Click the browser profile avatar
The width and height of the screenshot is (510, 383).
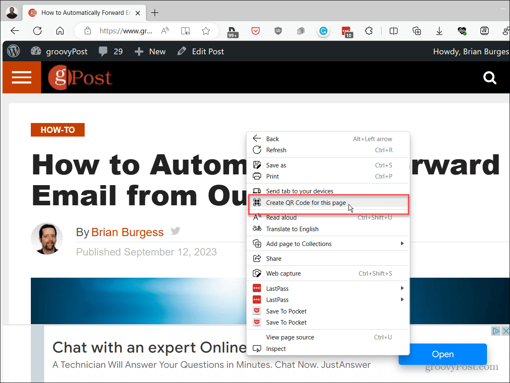click(12, 12)
